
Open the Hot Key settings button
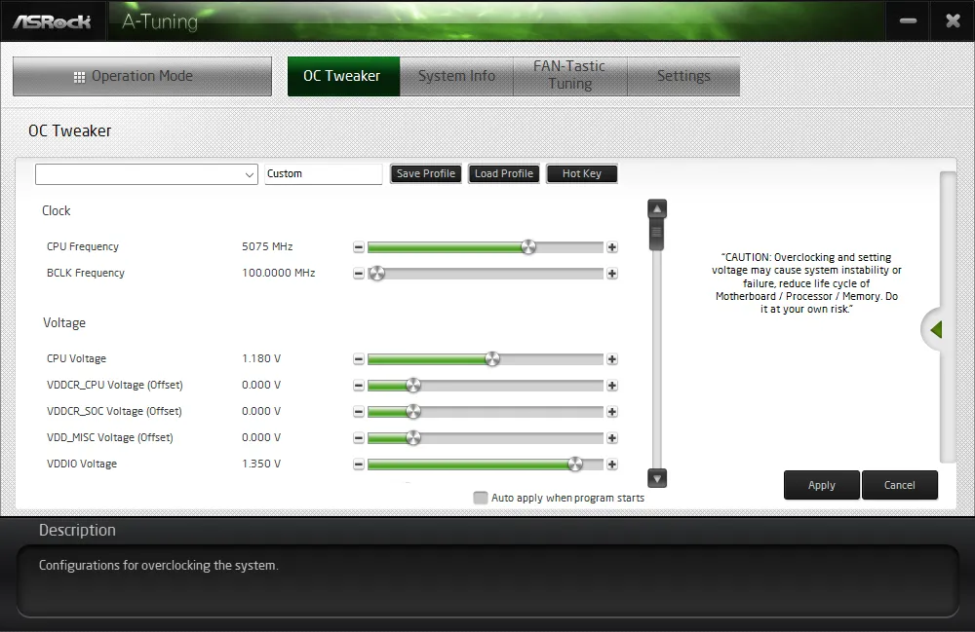point(582,174)
